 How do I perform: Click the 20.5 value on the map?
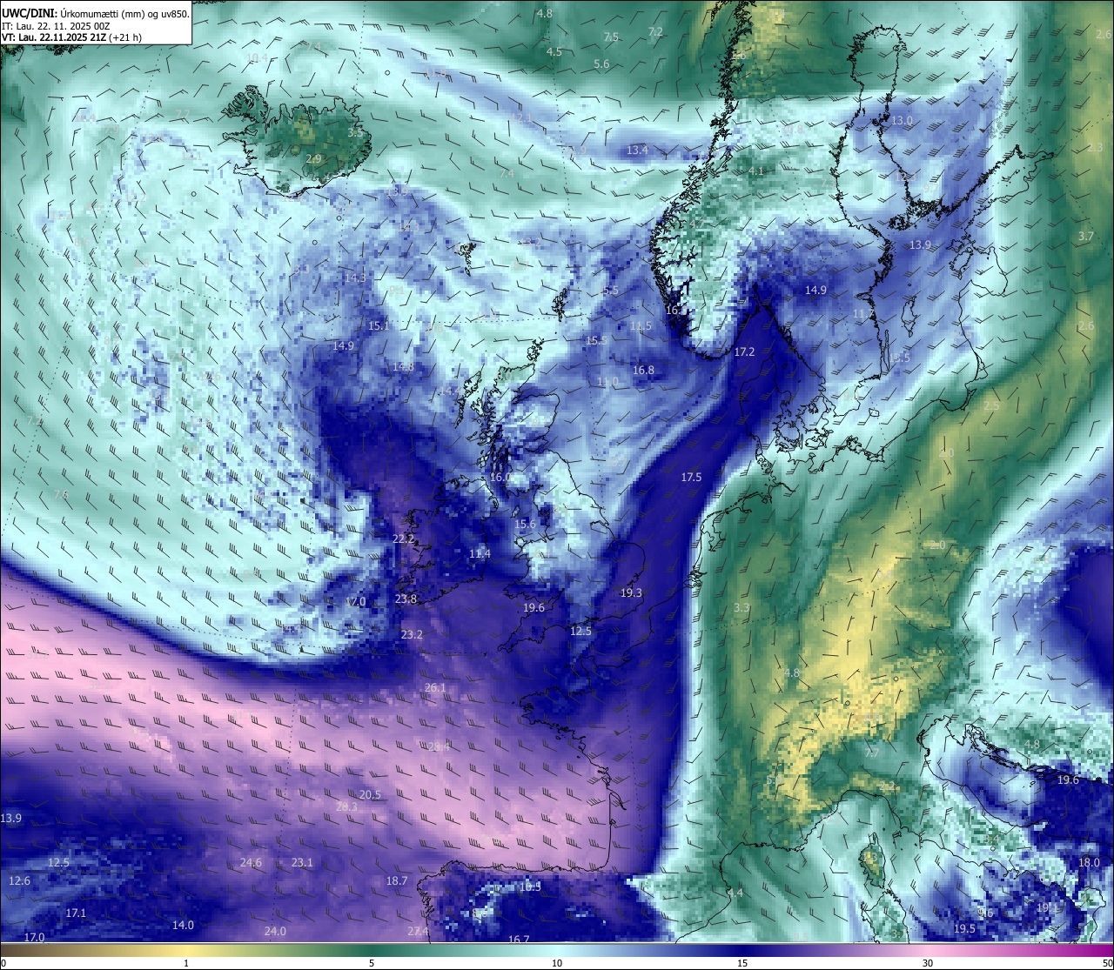point(370,795)
